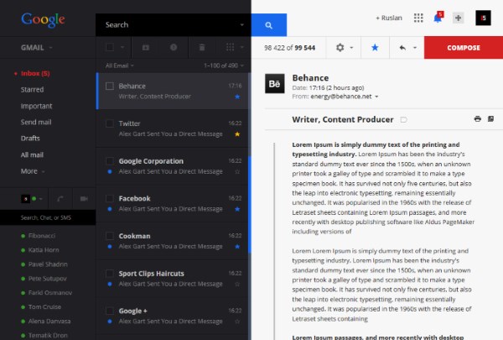The image size is (503, 340).
Task: Toggle star on Google + email row
Action: 237,322
